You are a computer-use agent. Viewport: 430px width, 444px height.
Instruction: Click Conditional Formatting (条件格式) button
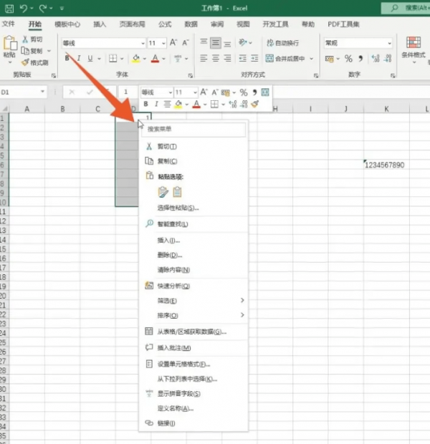tap(414, 49)
